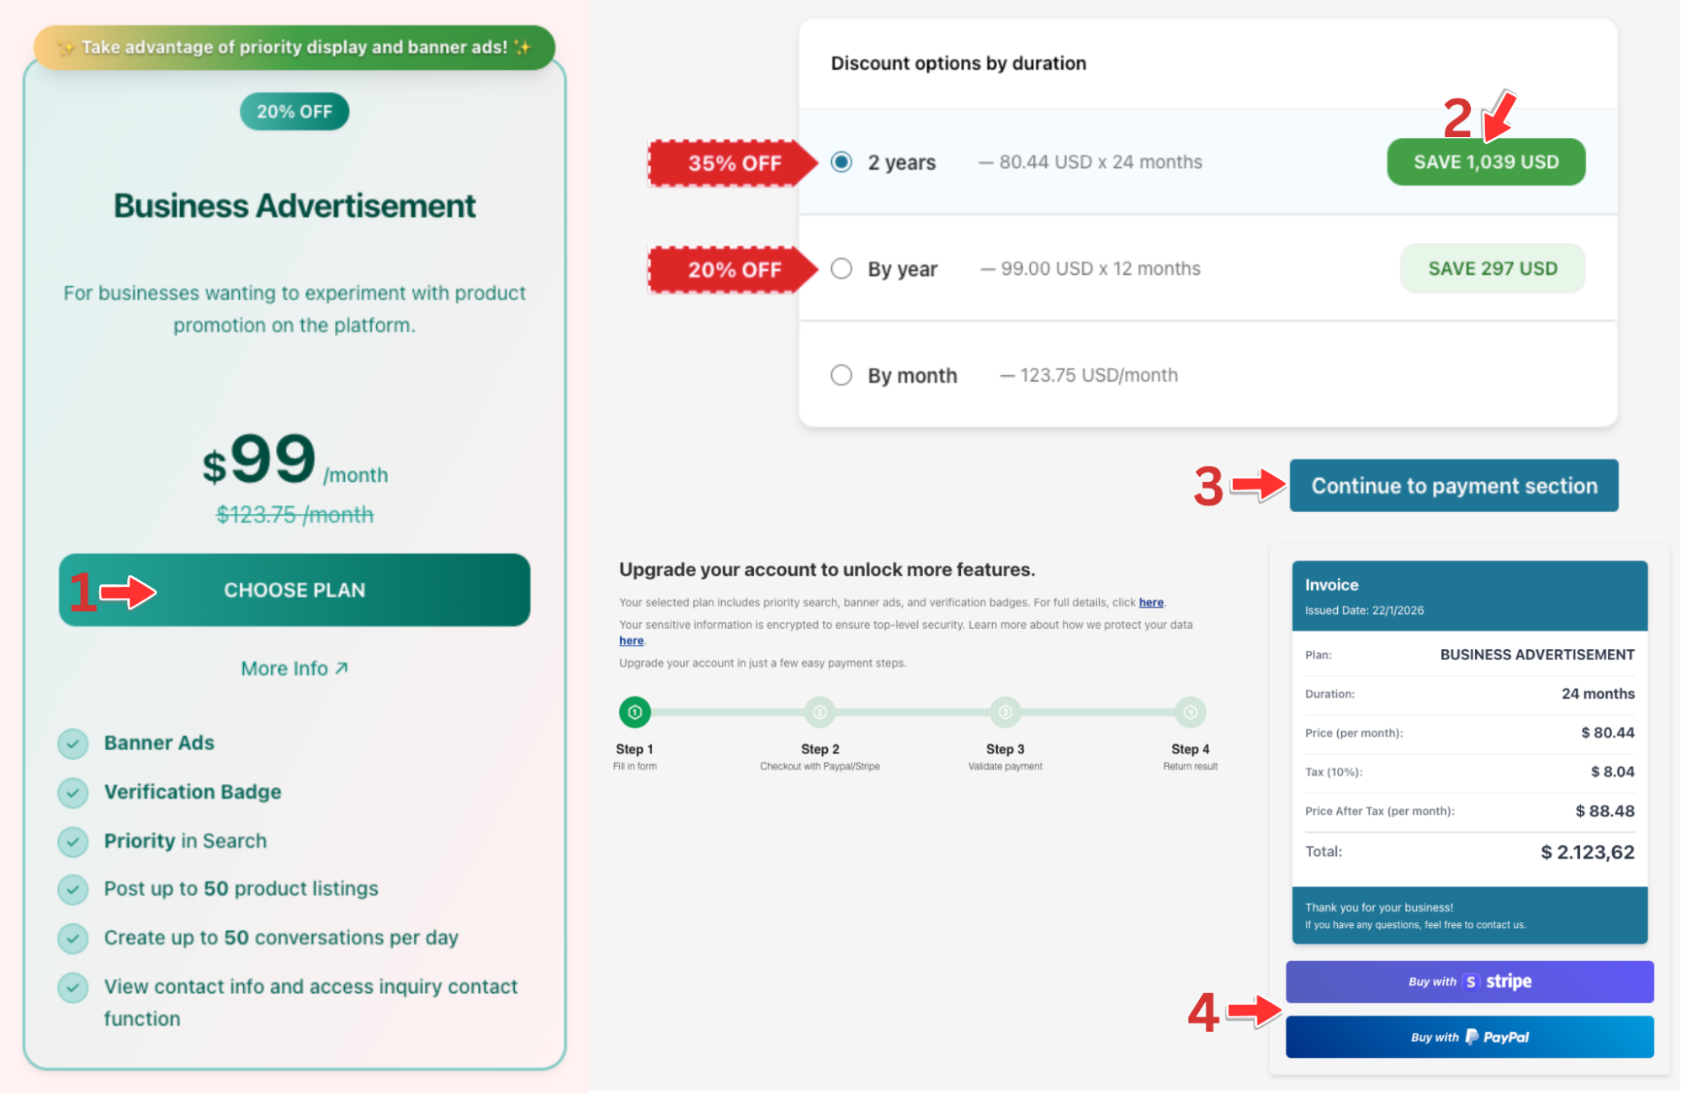Open More Info arrow link
Image resolution: width=1682 pixels, height=1094 pixels.
point(294,669)
